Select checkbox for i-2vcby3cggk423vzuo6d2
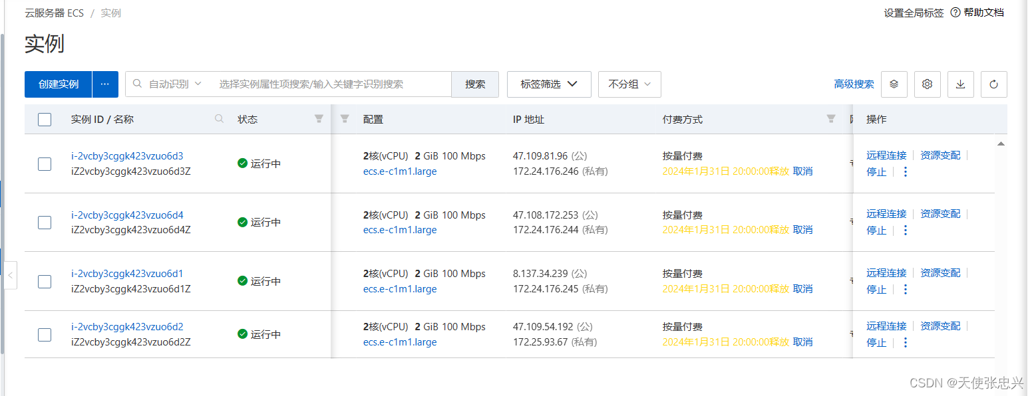The width and height of the screenshot is (1034, 396). (x=45, y=335)
